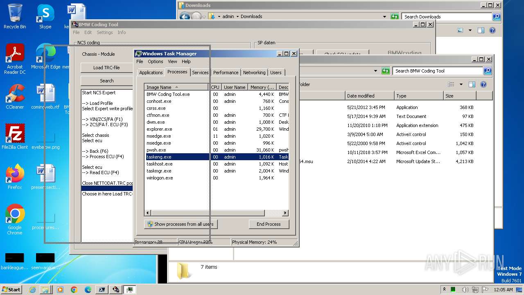Open Internet Explorer from the taskbar
Screen dimensions: 524x295
[x=32, y=290]
